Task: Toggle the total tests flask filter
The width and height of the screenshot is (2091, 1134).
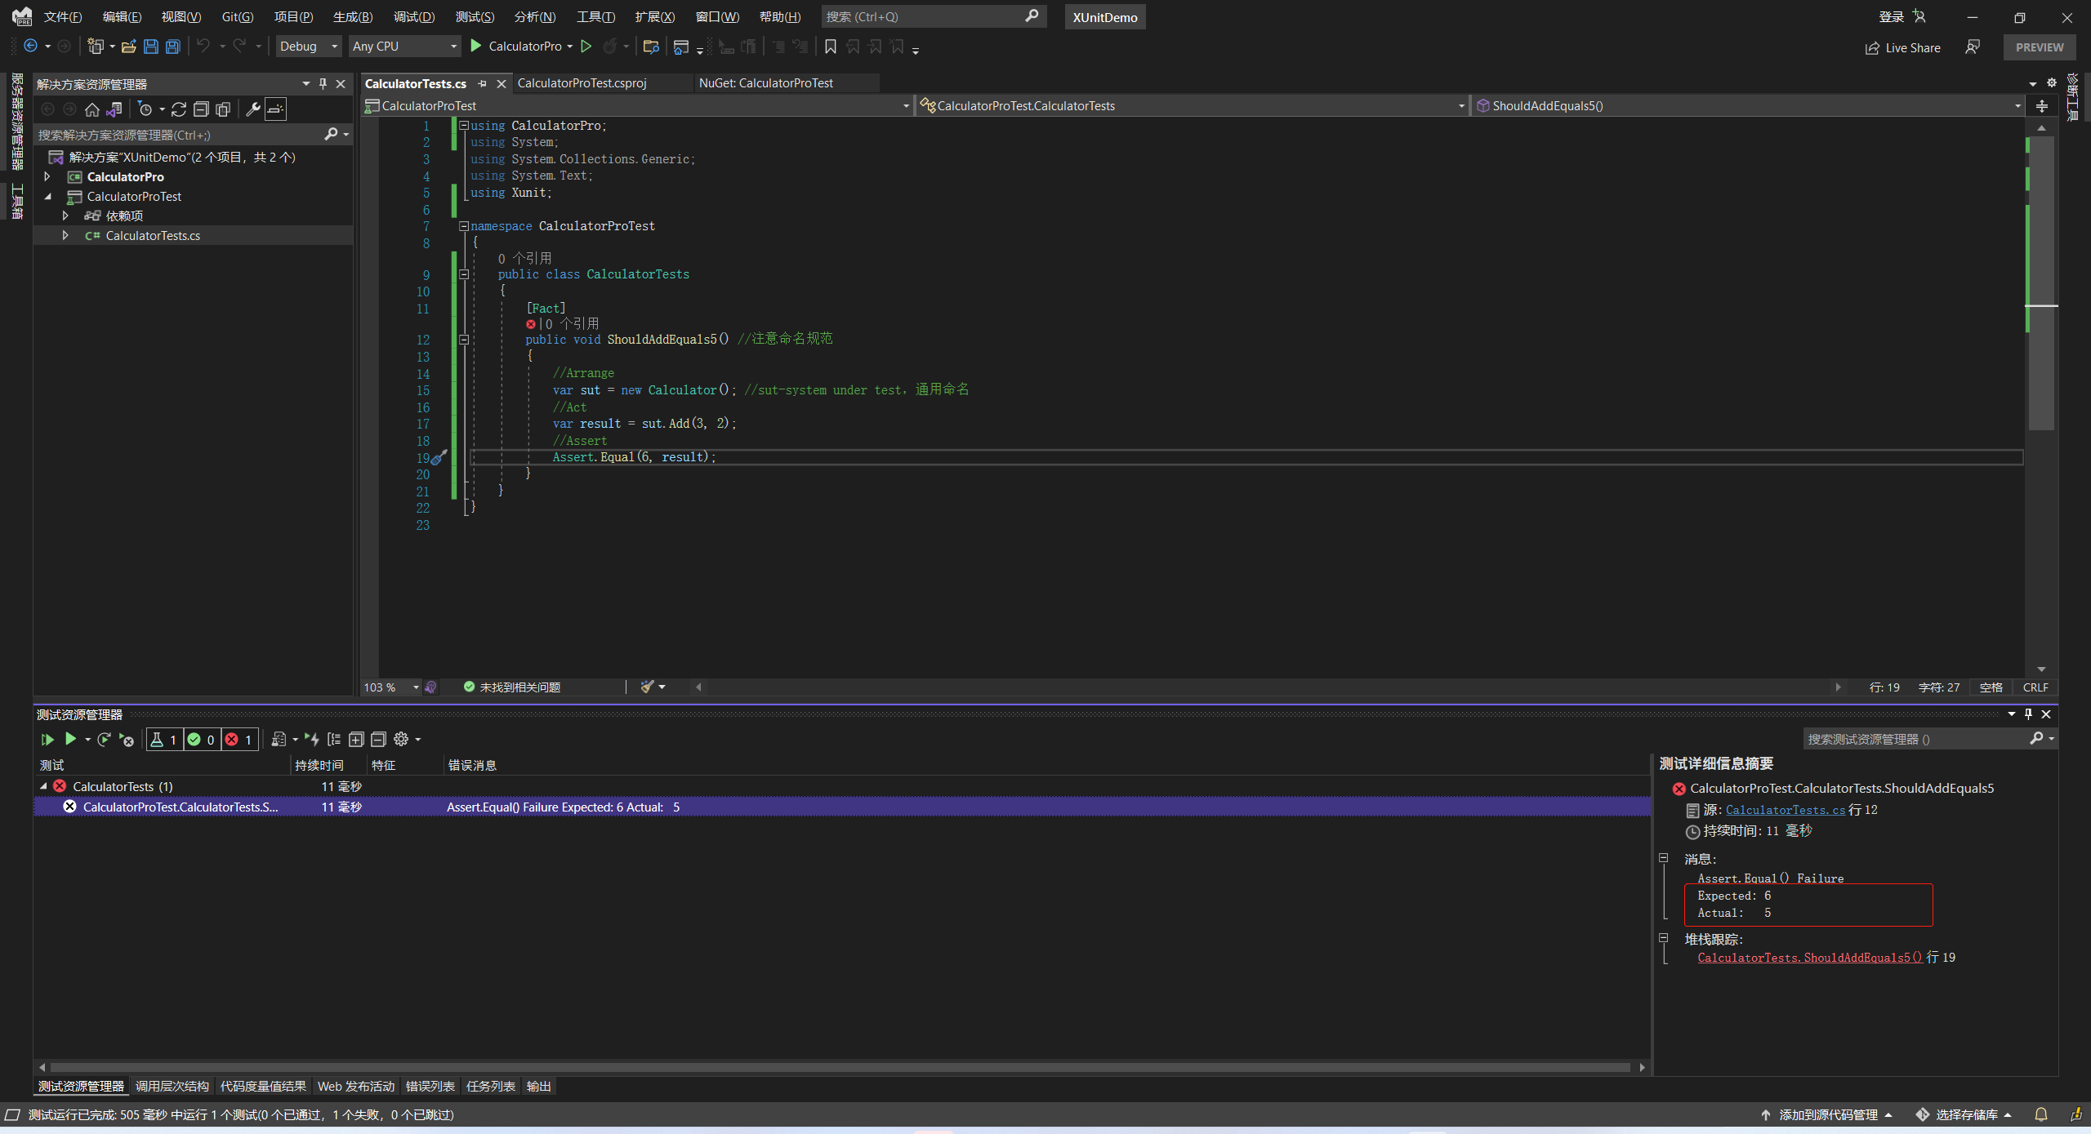Action: point(164,740)
